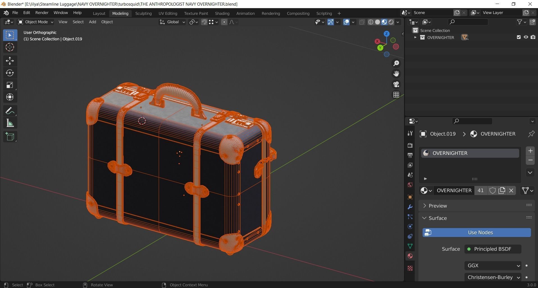Screen dimensions: 538x288
Task: Open the Texture checkerboard properties tab
Action: coord(410,268)
